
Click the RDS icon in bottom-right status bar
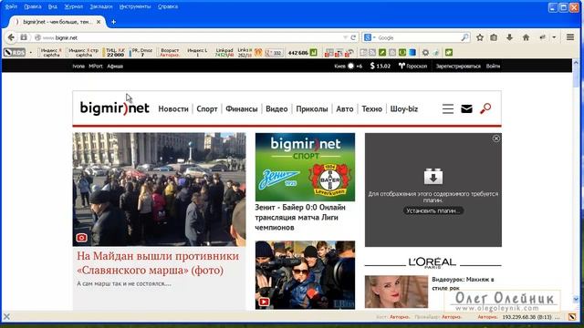click(x=572, y=317)
